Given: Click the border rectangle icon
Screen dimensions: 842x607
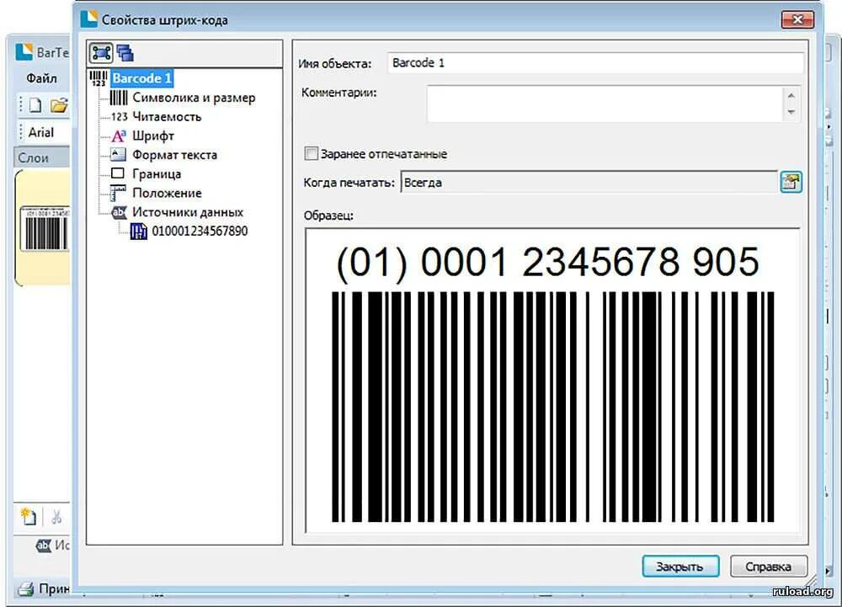Looking at the screenshot, I should click(x=117, y=173).
